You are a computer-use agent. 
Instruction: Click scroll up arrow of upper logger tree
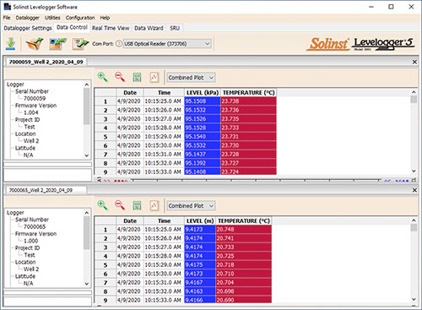pyautogui.click(x=87, y=84)
